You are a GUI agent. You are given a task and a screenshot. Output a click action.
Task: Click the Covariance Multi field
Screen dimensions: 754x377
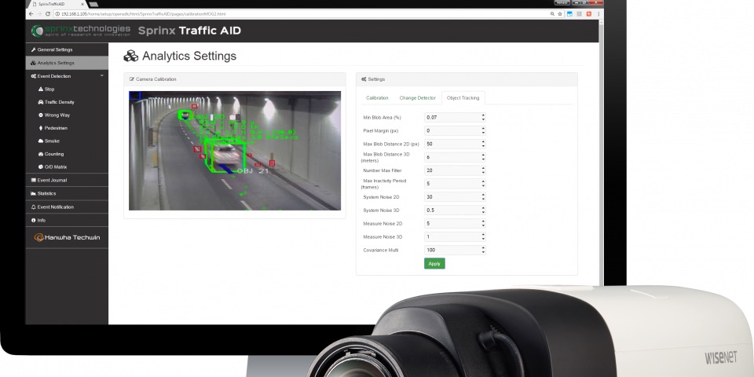click(455, 250)
